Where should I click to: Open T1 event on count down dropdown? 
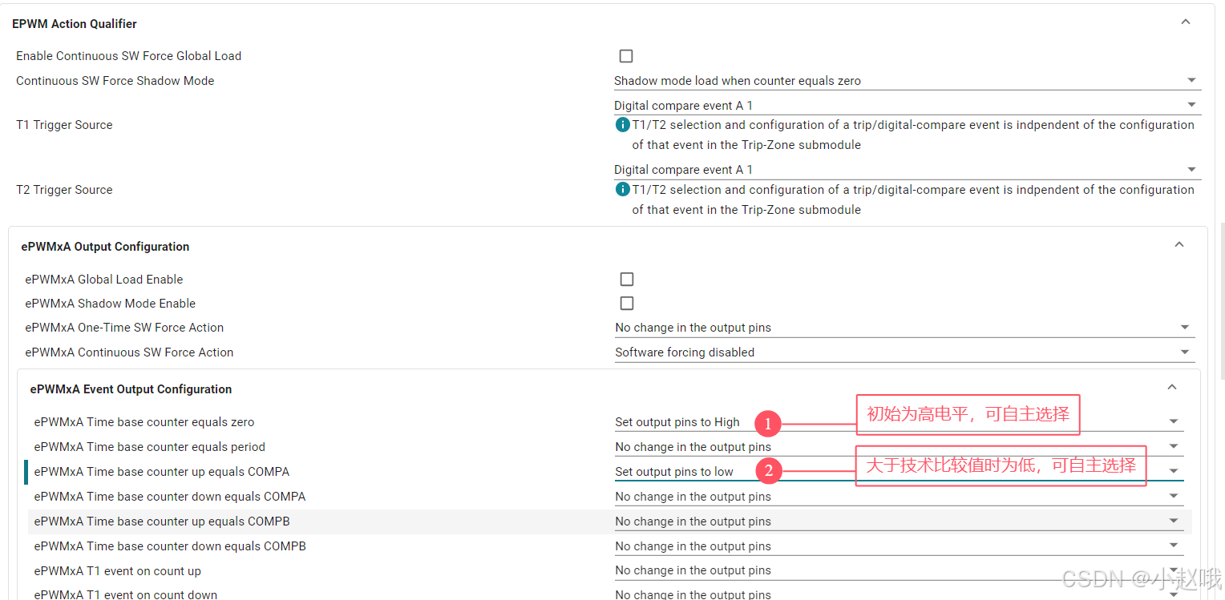click(899, 594)
